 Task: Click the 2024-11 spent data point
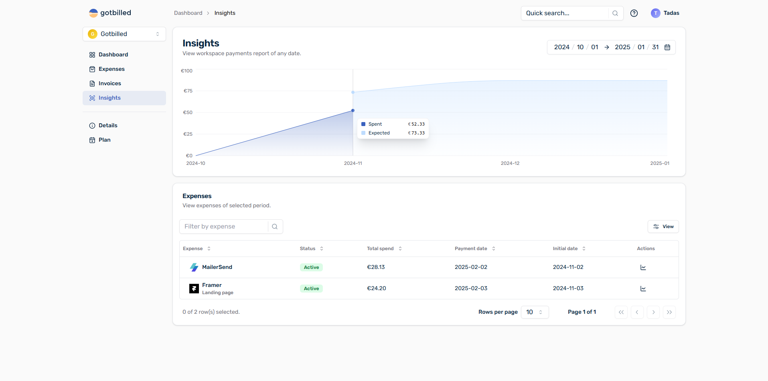353,110
